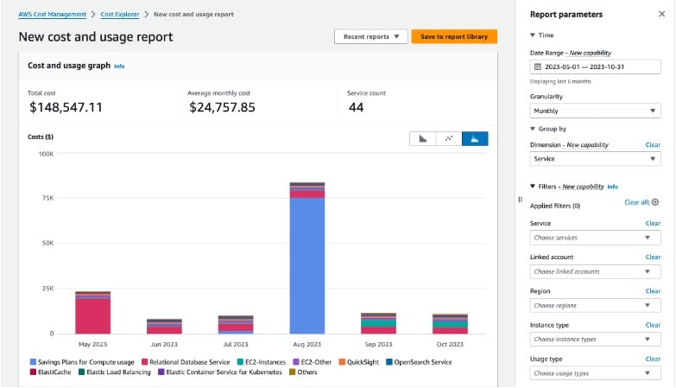Open the Choose services dropdown
This screenshot has width=676, height=388.
click(595, 238)
